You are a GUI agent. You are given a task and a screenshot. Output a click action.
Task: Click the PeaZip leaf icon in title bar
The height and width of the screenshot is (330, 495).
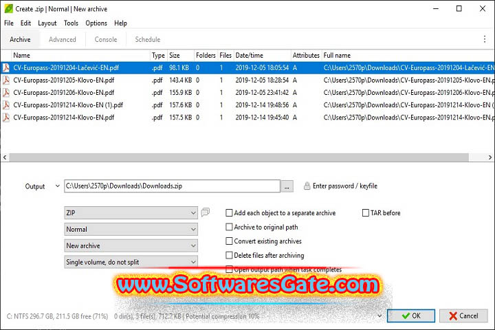click(x=8, y=8)
